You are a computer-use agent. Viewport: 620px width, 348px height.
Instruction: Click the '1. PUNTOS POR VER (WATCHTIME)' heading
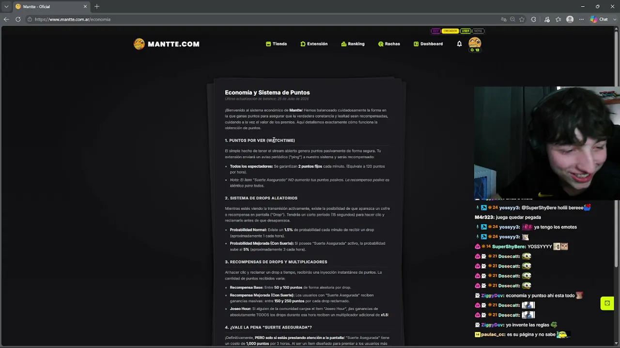point(260,140)
